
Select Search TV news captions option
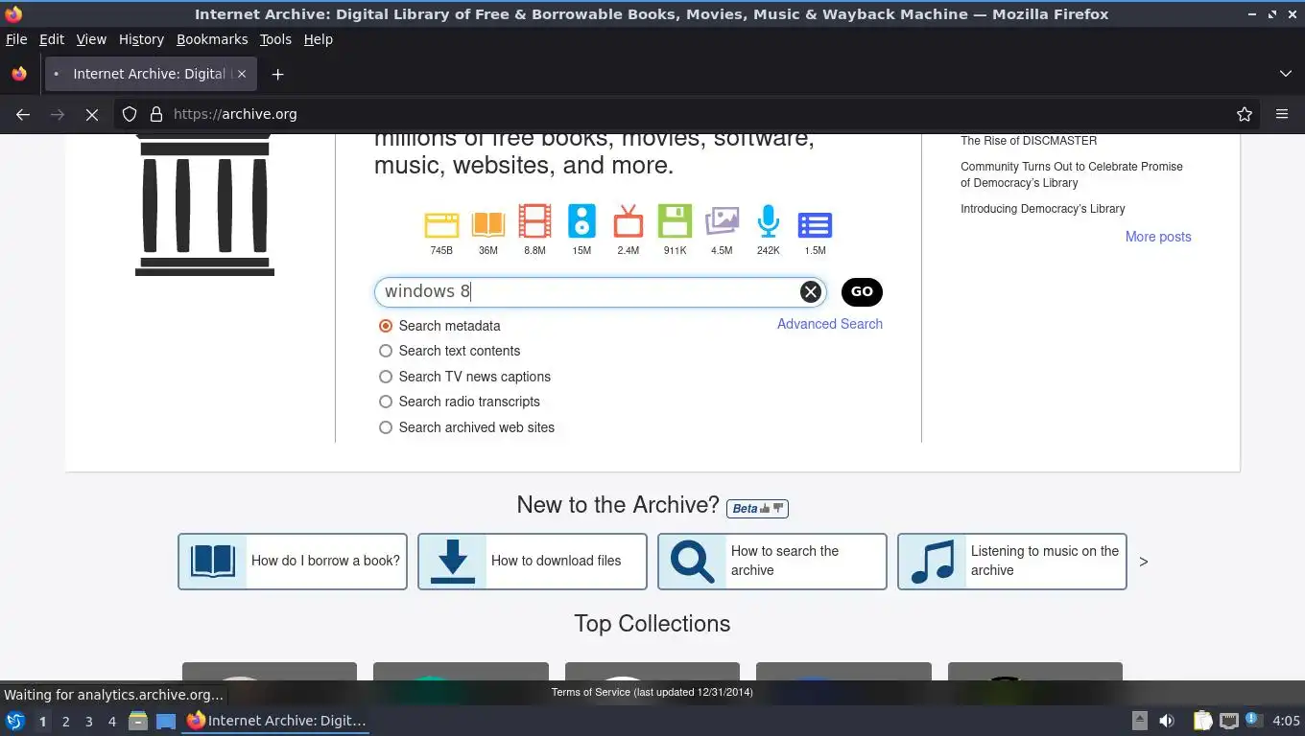pos(386,377)
